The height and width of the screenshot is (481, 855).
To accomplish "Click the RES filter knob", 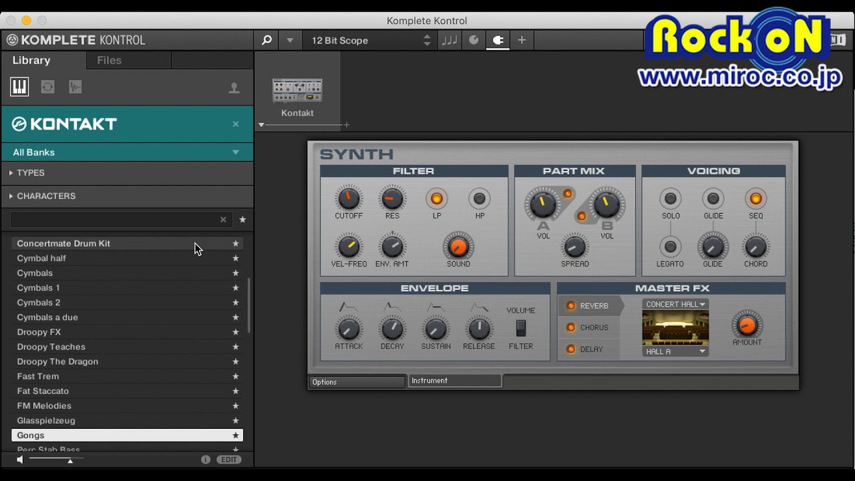I will pyautogui.click(x=392, y=198).
